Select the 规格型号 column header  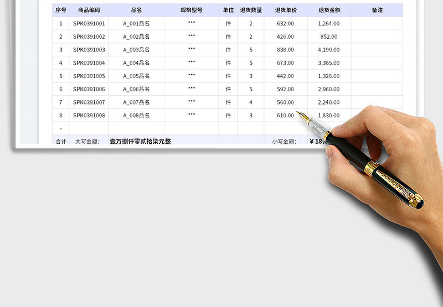(191, 10)
